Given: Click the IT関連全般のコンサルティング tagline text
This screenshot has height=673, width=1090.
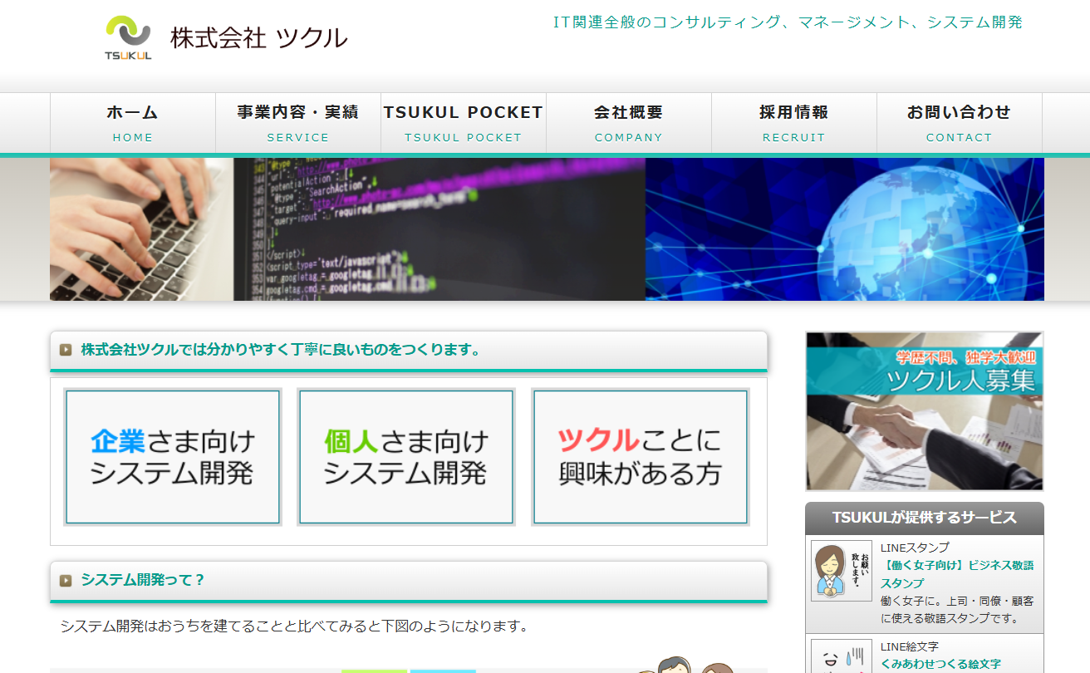Looking at the screenshot, I should (788, 22).
